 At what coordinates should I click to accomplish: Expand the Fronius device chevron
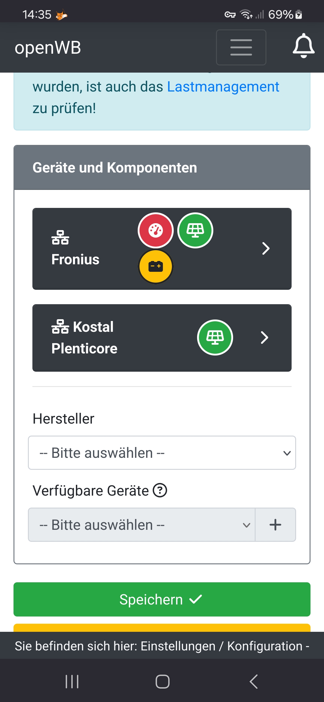[x=265, y=248]
